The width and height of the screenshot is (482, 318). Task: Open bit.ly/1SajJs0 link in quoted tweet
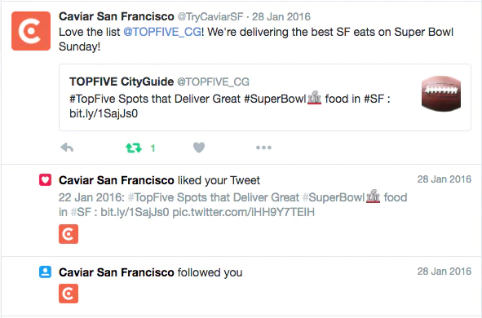104,113
